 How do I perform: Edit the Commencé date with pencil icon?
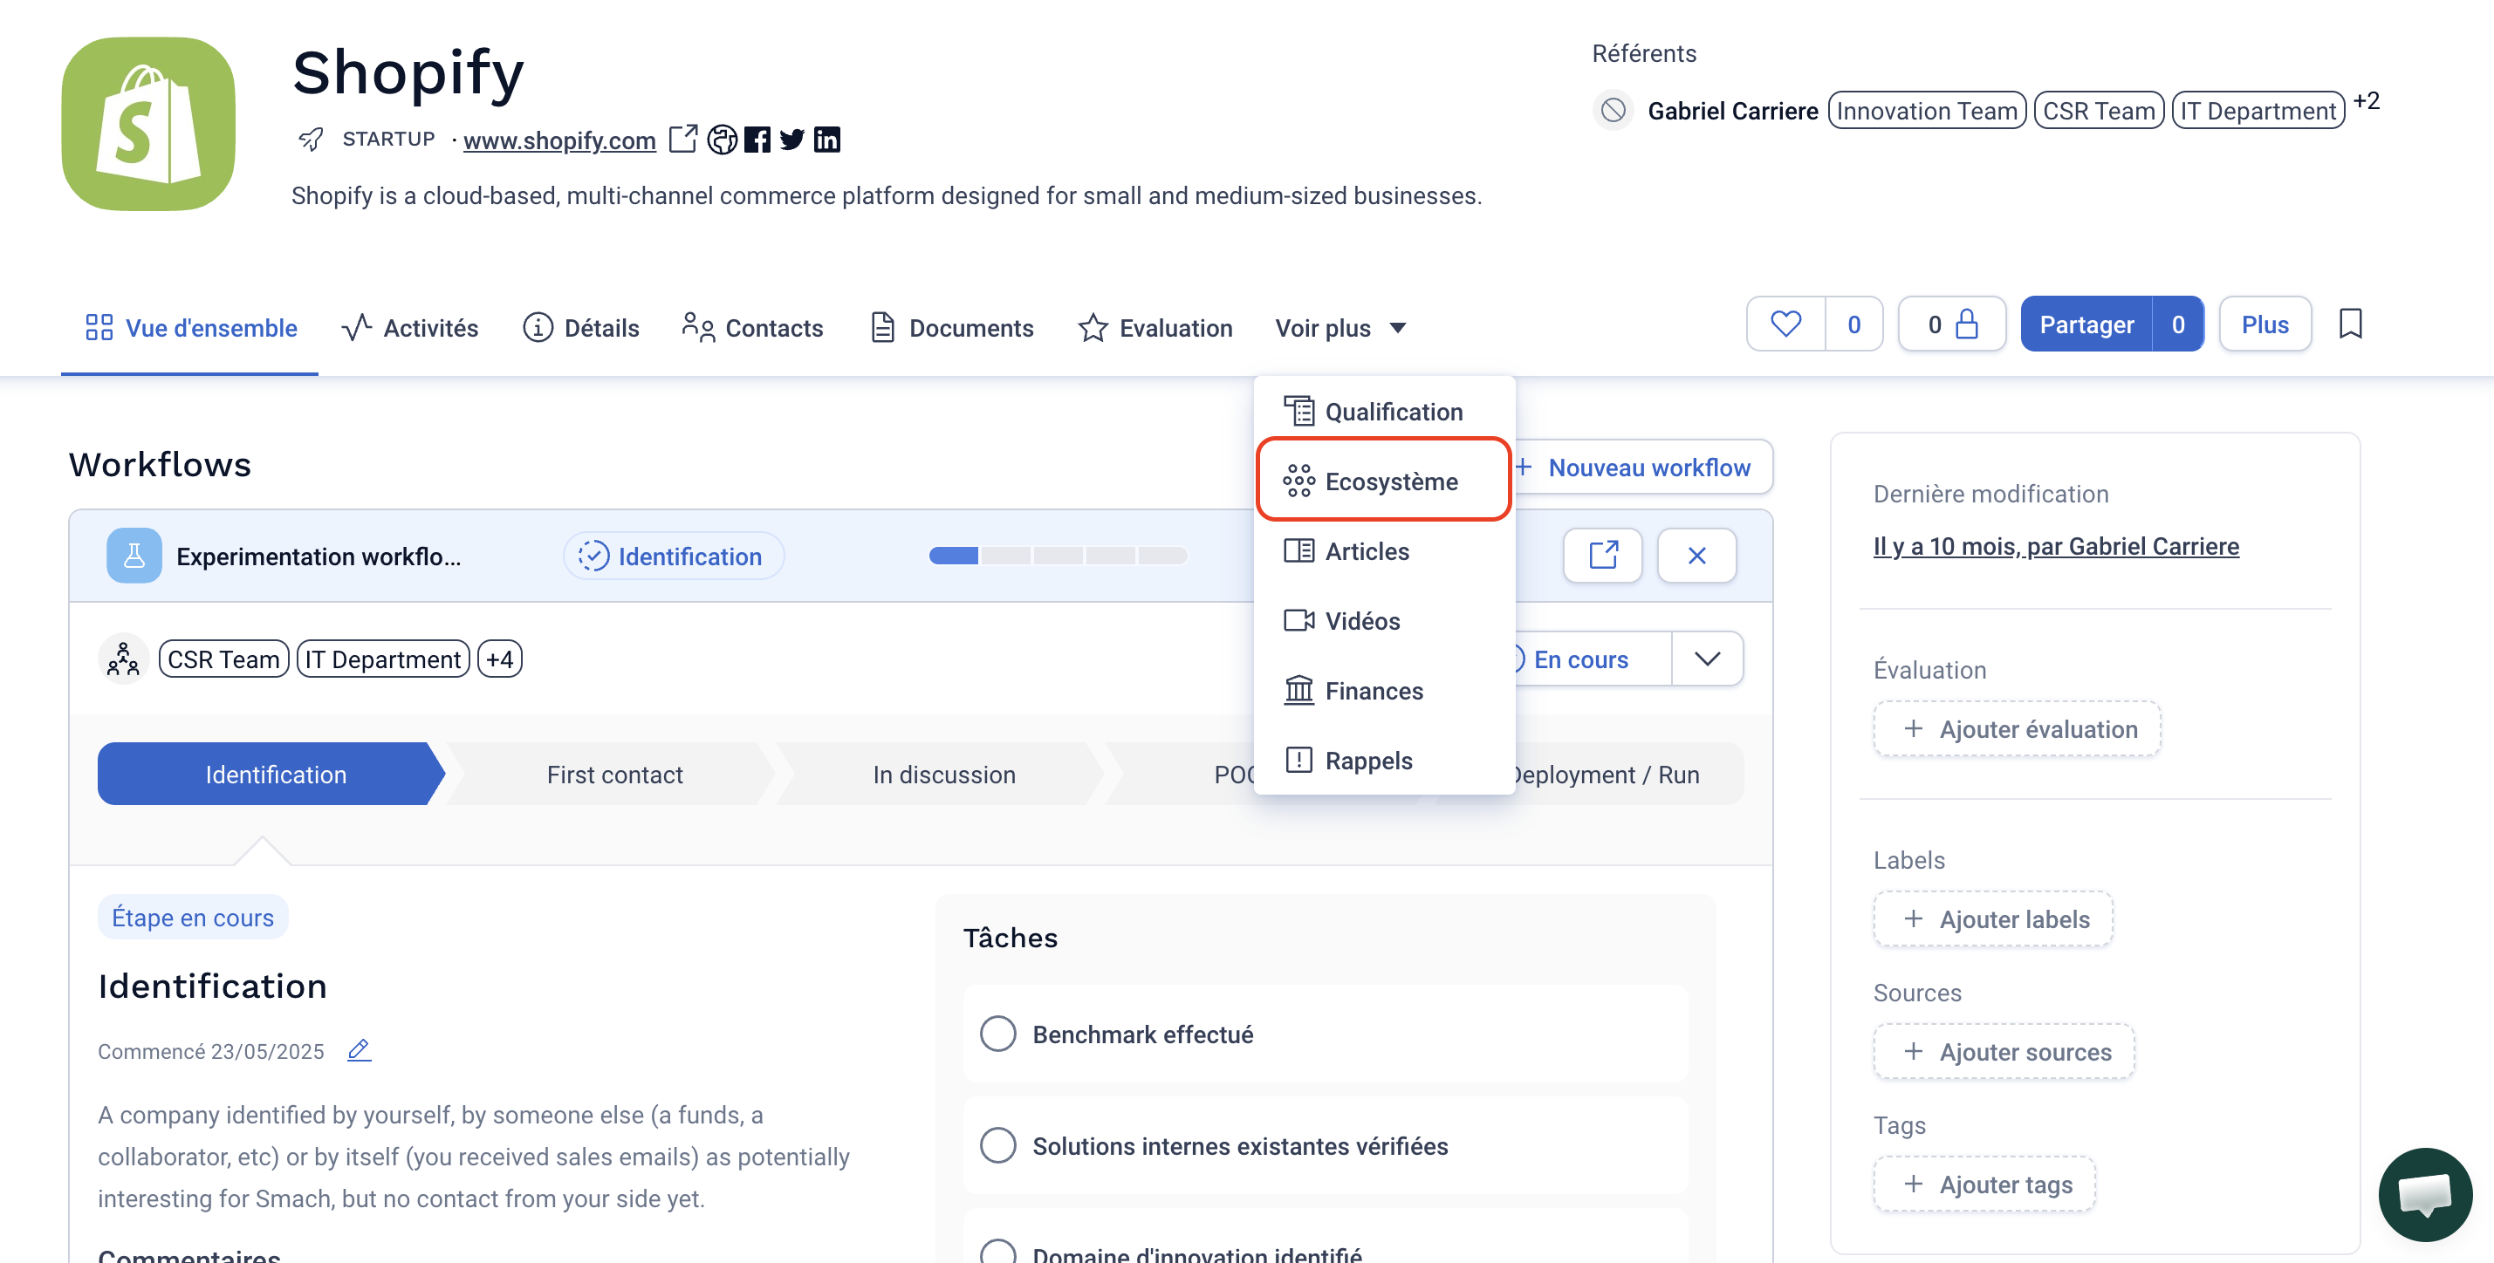click(x=360, y=1050)
